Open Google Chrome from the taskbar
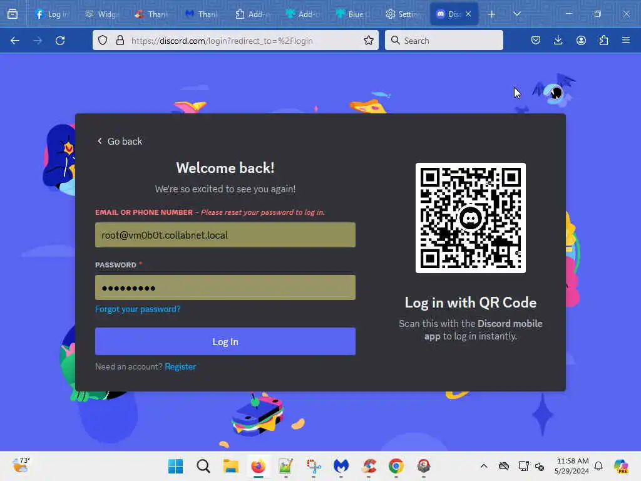Image resolution: width=641 pixels, height=481 pixels. pos(396,466)
